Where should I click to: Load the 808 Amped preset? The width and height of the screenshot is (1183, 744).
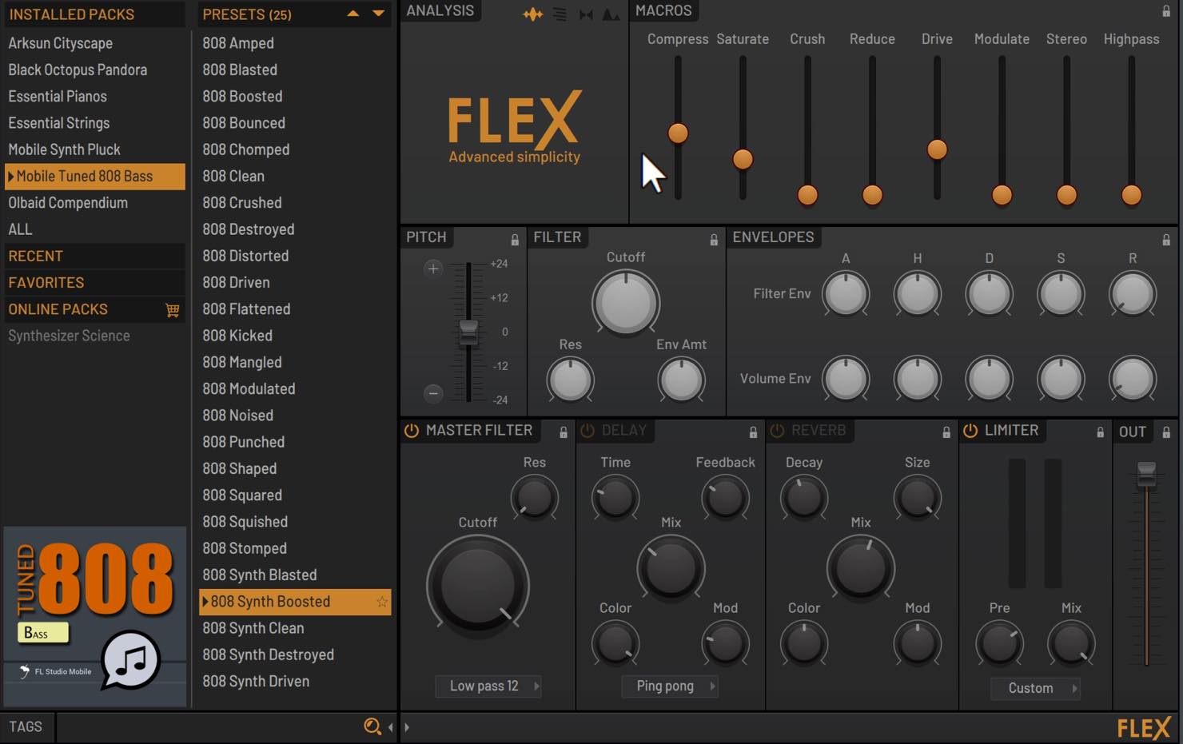pyautogui.click(x=294, y=43)
